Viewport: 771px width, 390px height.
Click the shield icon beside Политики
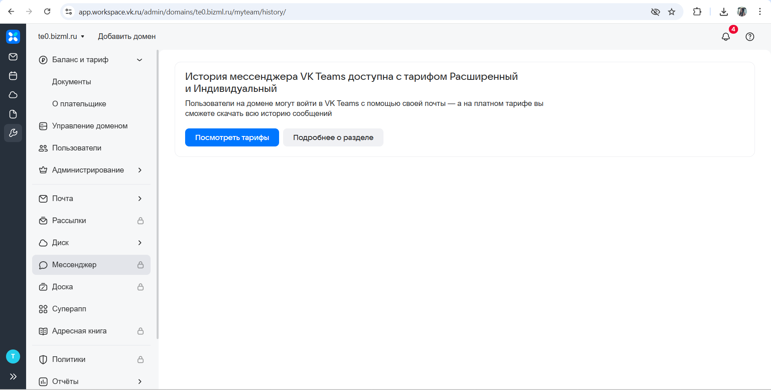pyautogui.click(x=43, y=360)
